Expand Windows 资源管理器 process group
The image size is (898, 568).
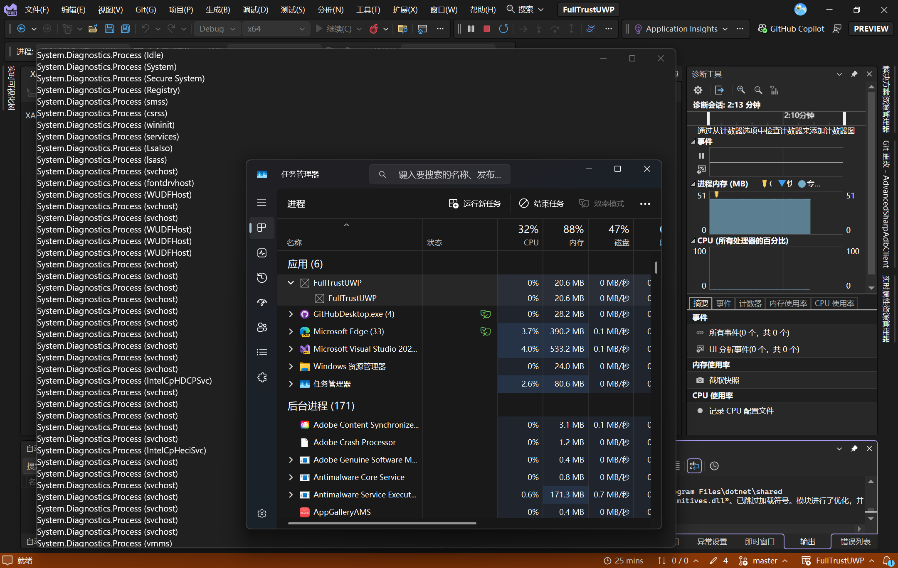291,366
